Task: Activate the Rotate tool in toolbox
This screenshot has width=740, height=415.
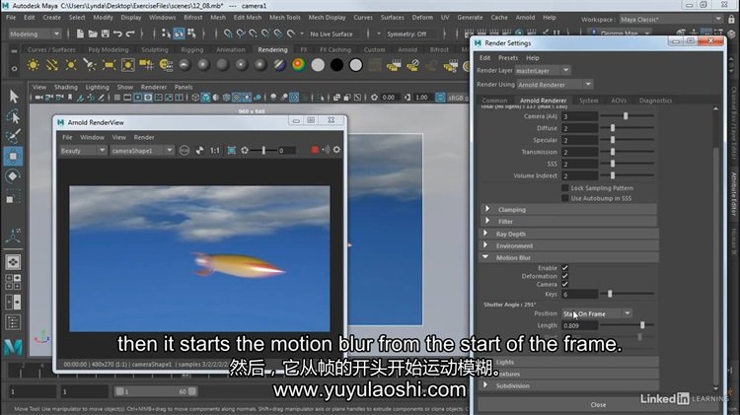Action: coord(13,176)
